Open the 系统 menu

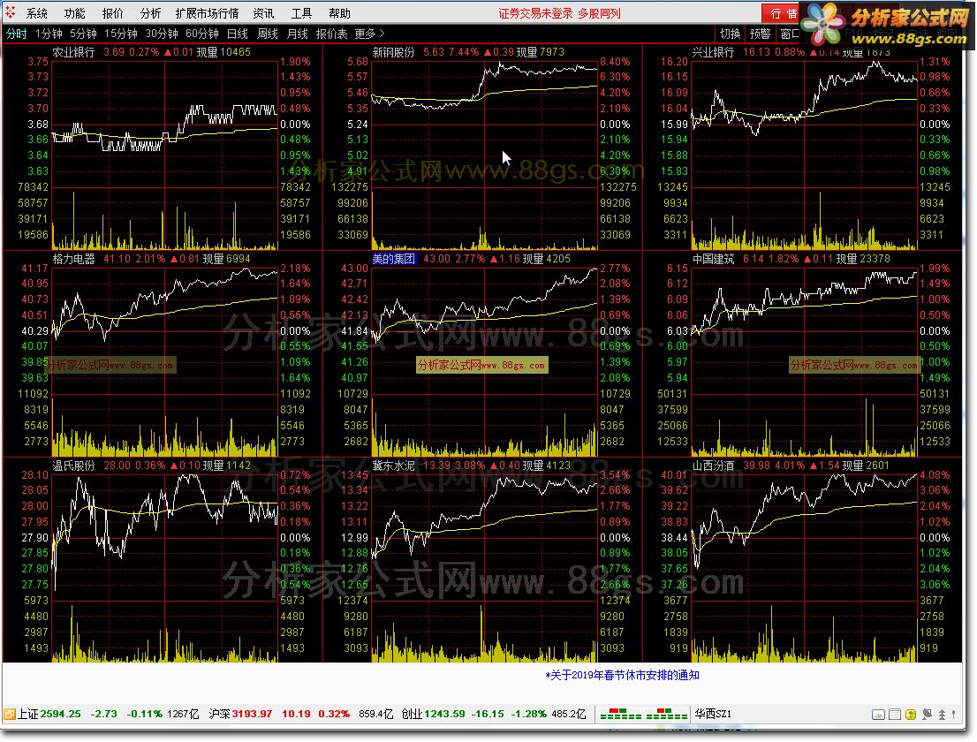pos(36,13)
